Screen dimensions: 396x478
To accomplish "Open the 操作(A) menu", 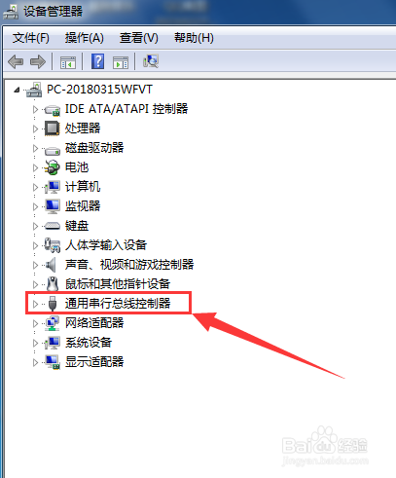I will (85, 38).
